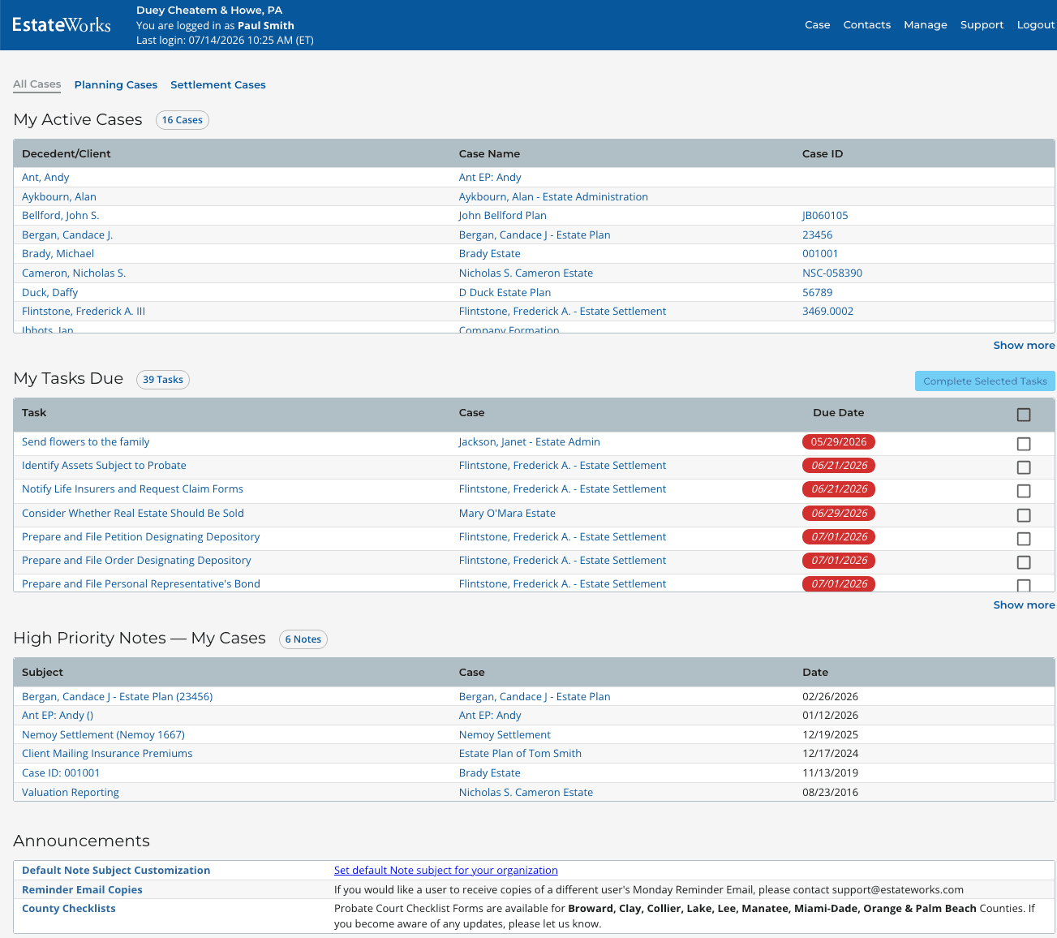
Task: Click note date 02/26/2026
Action: [x=830, y=696]
